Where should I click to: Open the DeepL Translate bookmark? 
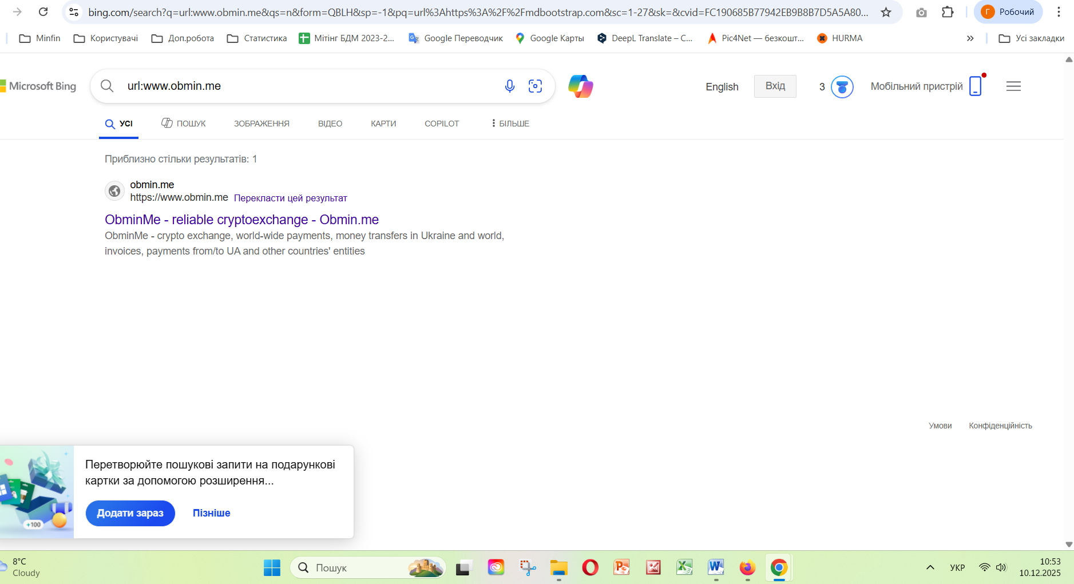(645, 38)
